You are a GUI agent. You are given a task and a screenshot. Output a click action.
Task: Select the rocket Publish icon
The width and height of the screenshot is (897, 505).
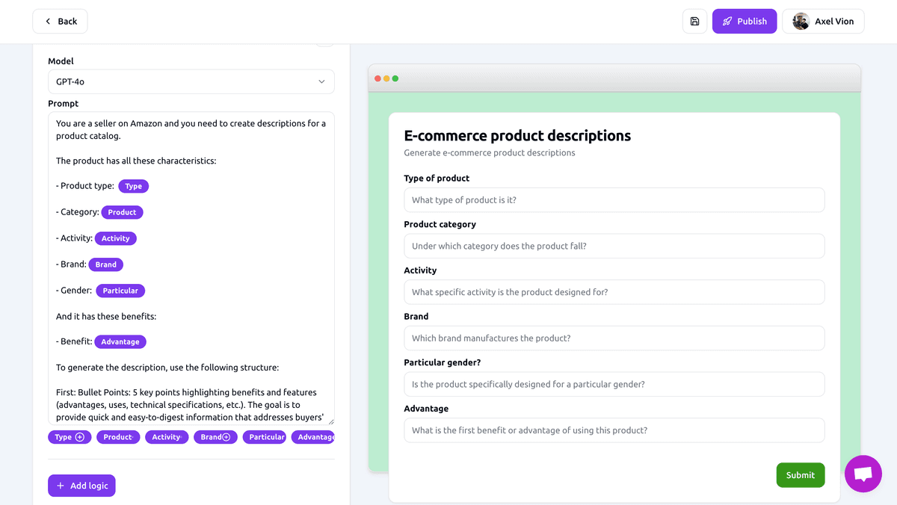click(727, 21)
